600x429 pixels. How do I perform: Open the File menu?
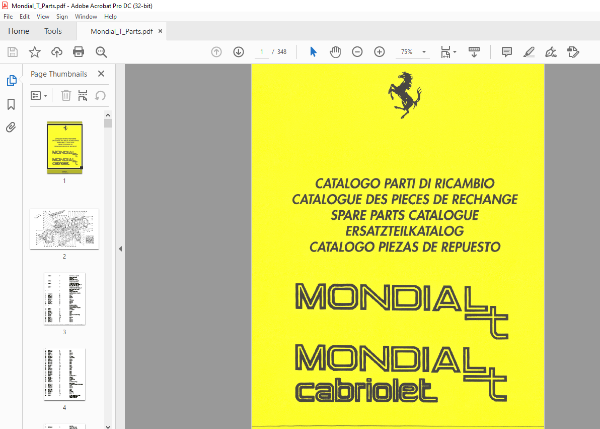pos(8,17)
